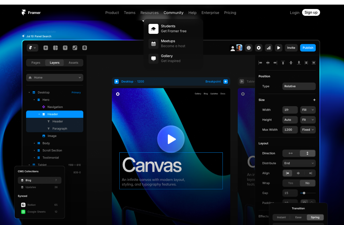The image size is (344, 225).
Task: Collapse the Desktop layer tree
Action: 29,92
